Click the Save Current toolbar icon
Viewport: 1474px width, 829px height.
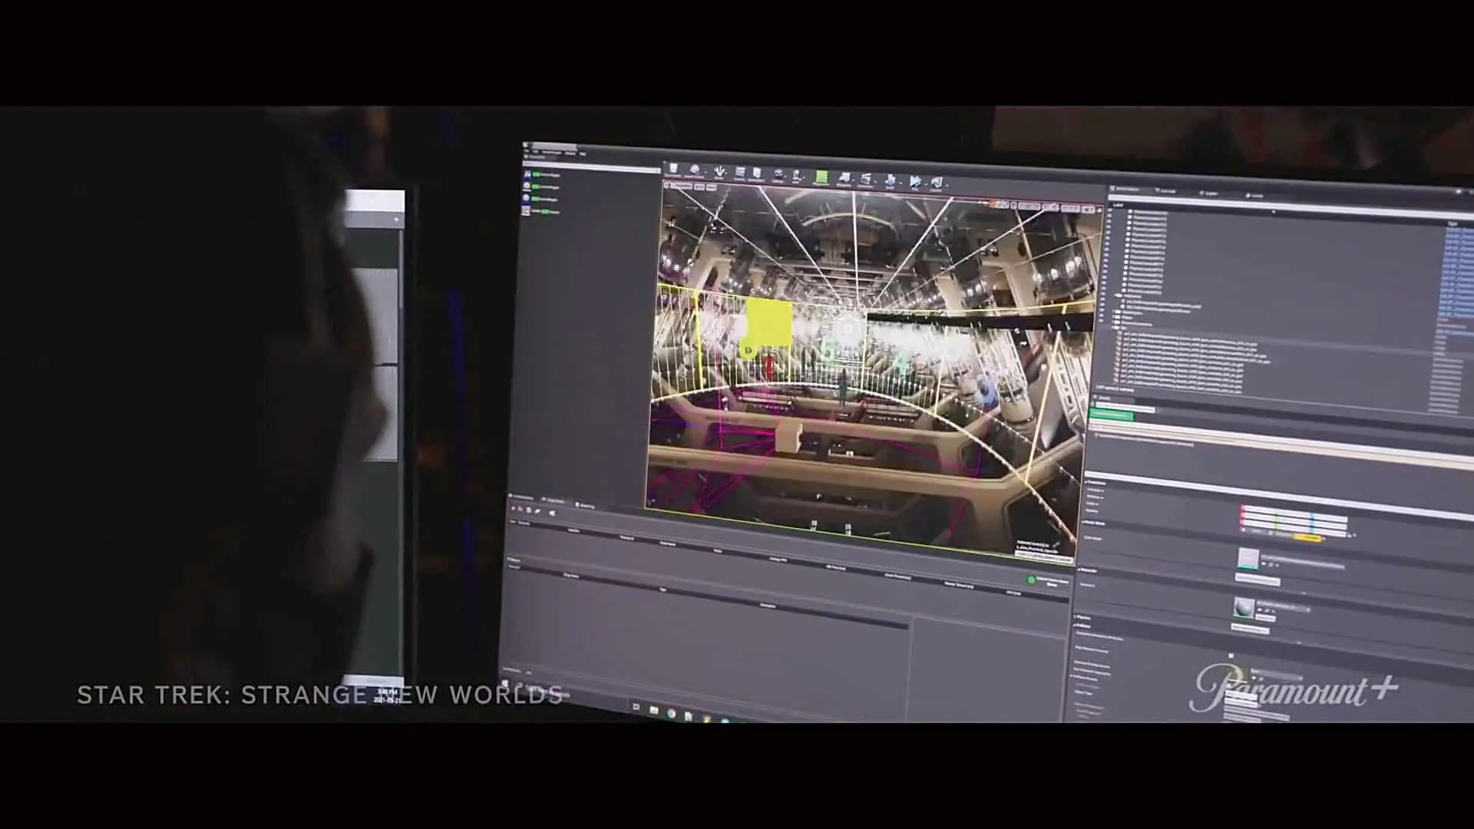(x=673, y=170)
